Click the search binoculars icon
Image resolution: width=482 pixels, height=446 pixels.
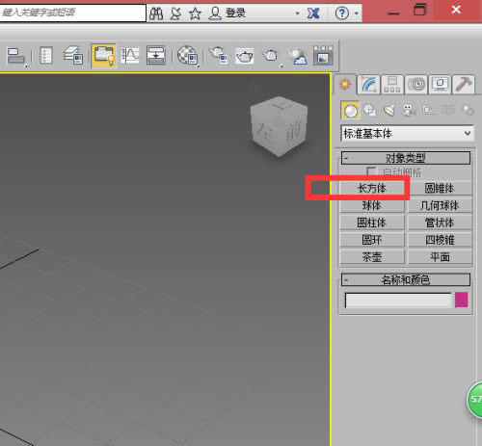pos(156,13)
